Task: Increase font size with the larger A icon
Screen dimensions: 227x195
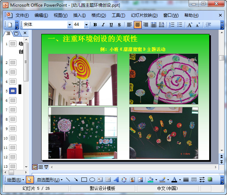Action: [190, 25]
